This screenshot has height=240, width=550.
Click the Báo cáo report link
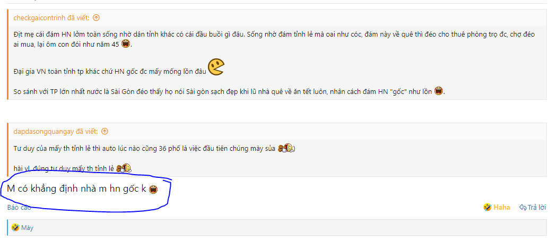[19, 207]
